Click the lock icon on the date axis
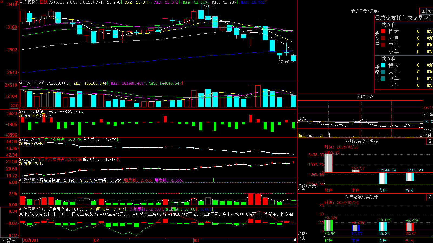Viewport: 433px width, 243px height. tap(295, 239)
